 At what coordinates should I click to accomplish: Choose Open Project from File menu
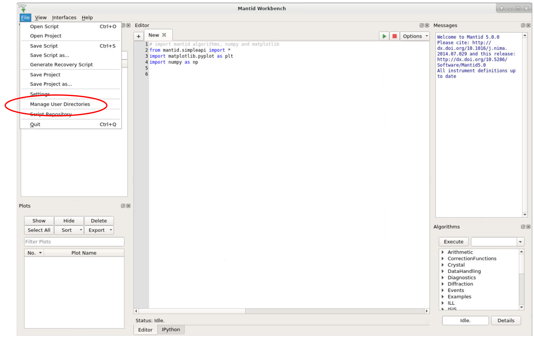coord(71,36)
